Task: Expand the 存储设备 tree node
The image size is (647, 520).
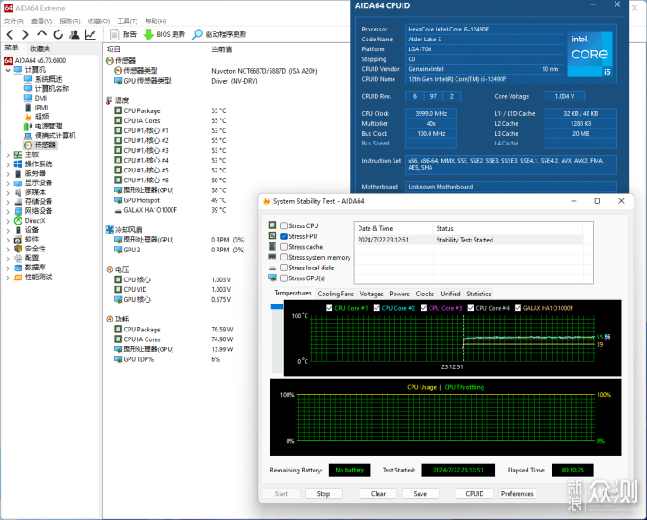Action: [8, 202]
